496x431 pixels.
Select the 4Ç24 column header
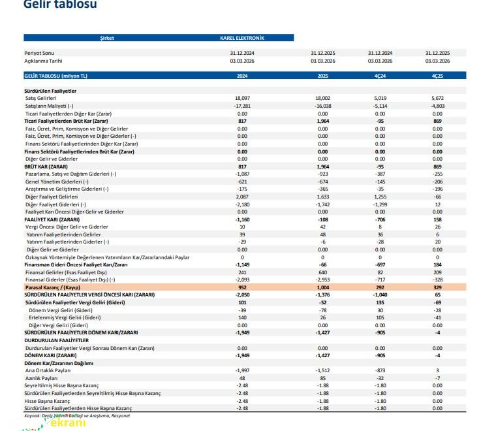click(x=380, y=76)
